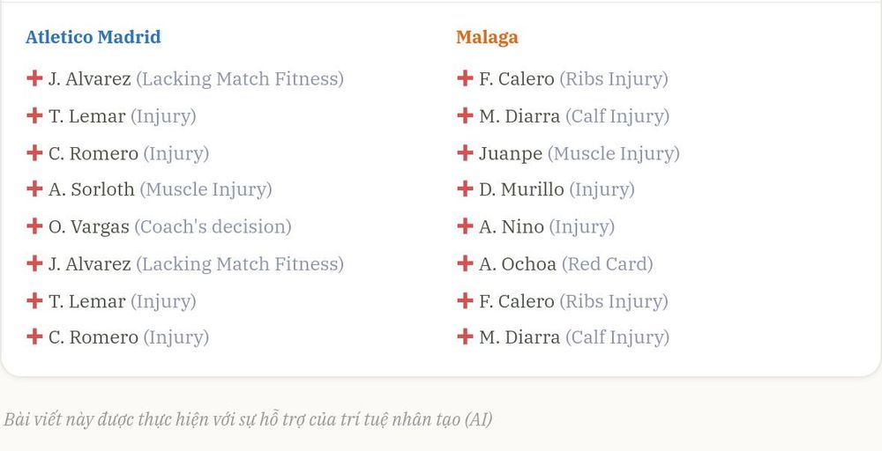
Task: Click the Muscle Injury text beside A. Sorloth
Action: click(x=206, y=190)
